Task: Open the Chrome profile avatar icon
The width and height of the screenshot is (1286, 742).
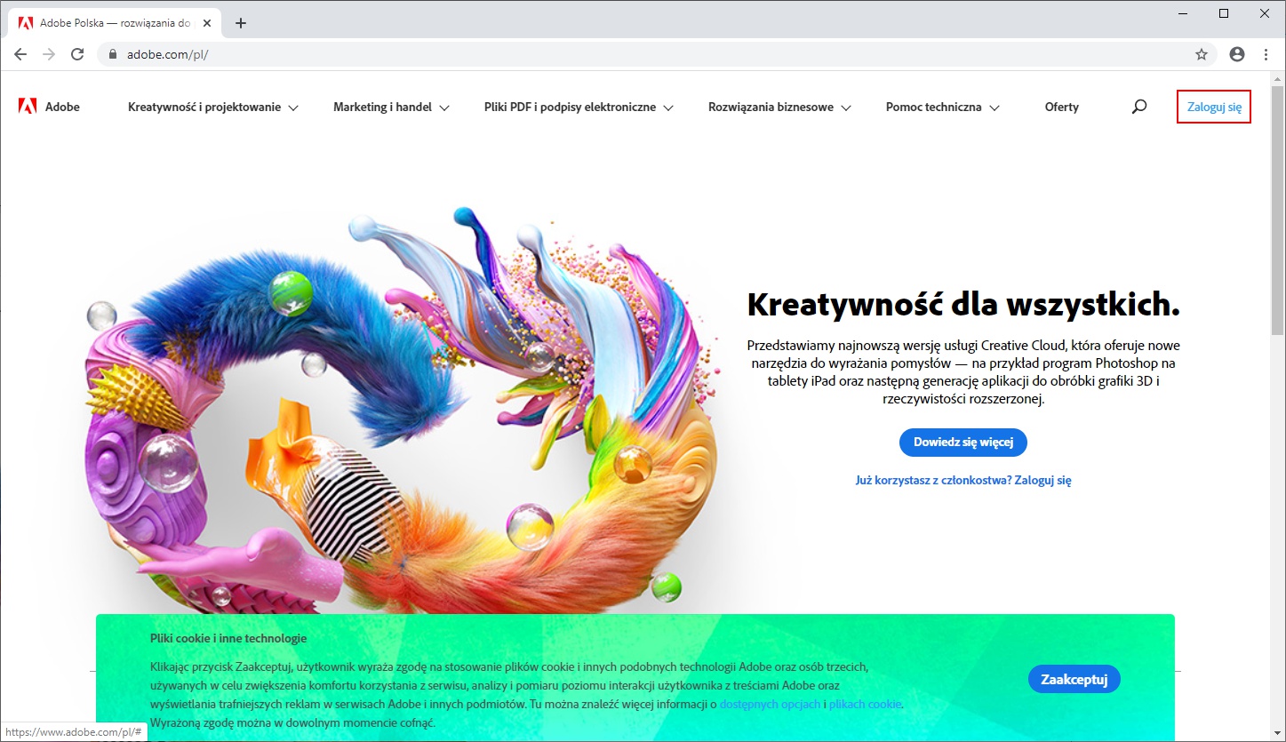Action: point(1237,54)
